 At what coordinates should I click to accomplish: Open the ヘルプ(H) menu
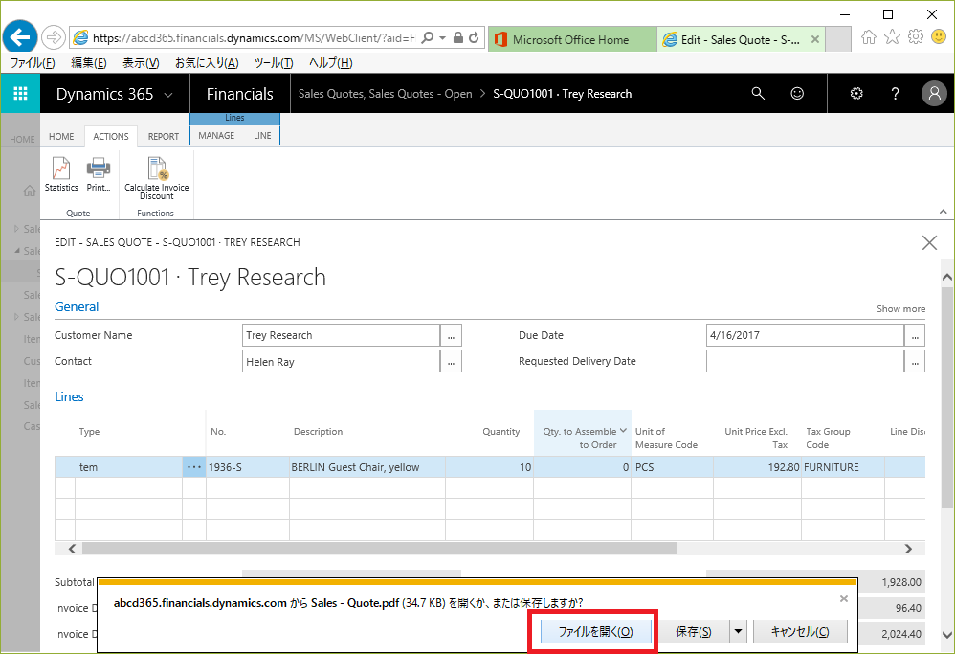pos(330,63)
